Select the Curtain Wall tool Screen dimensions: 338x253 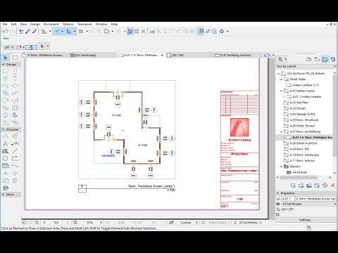15,108
